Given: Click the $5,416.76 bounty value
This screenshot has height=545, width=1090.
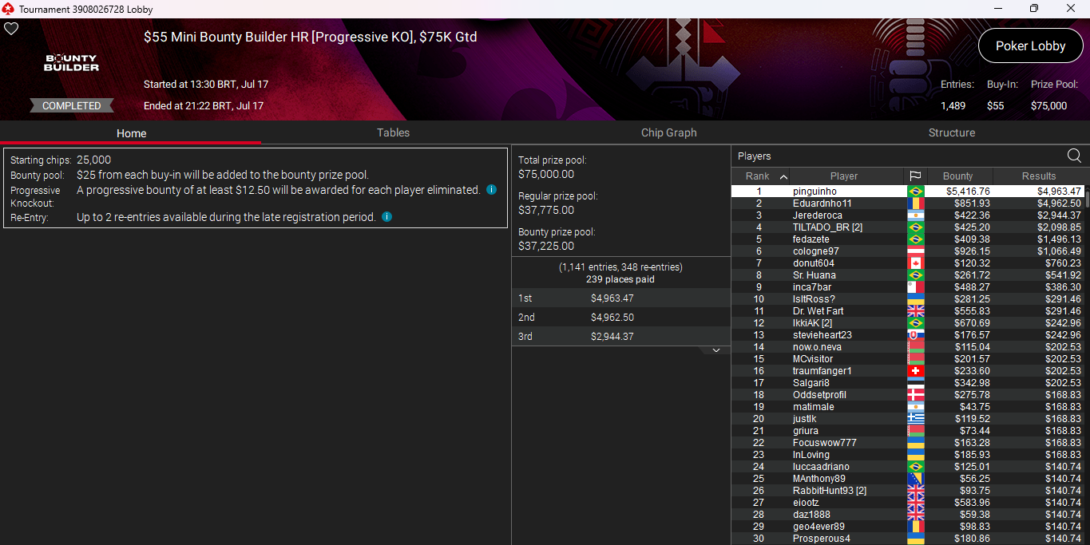Looking at the screenshot, I should tap(968, 192).
